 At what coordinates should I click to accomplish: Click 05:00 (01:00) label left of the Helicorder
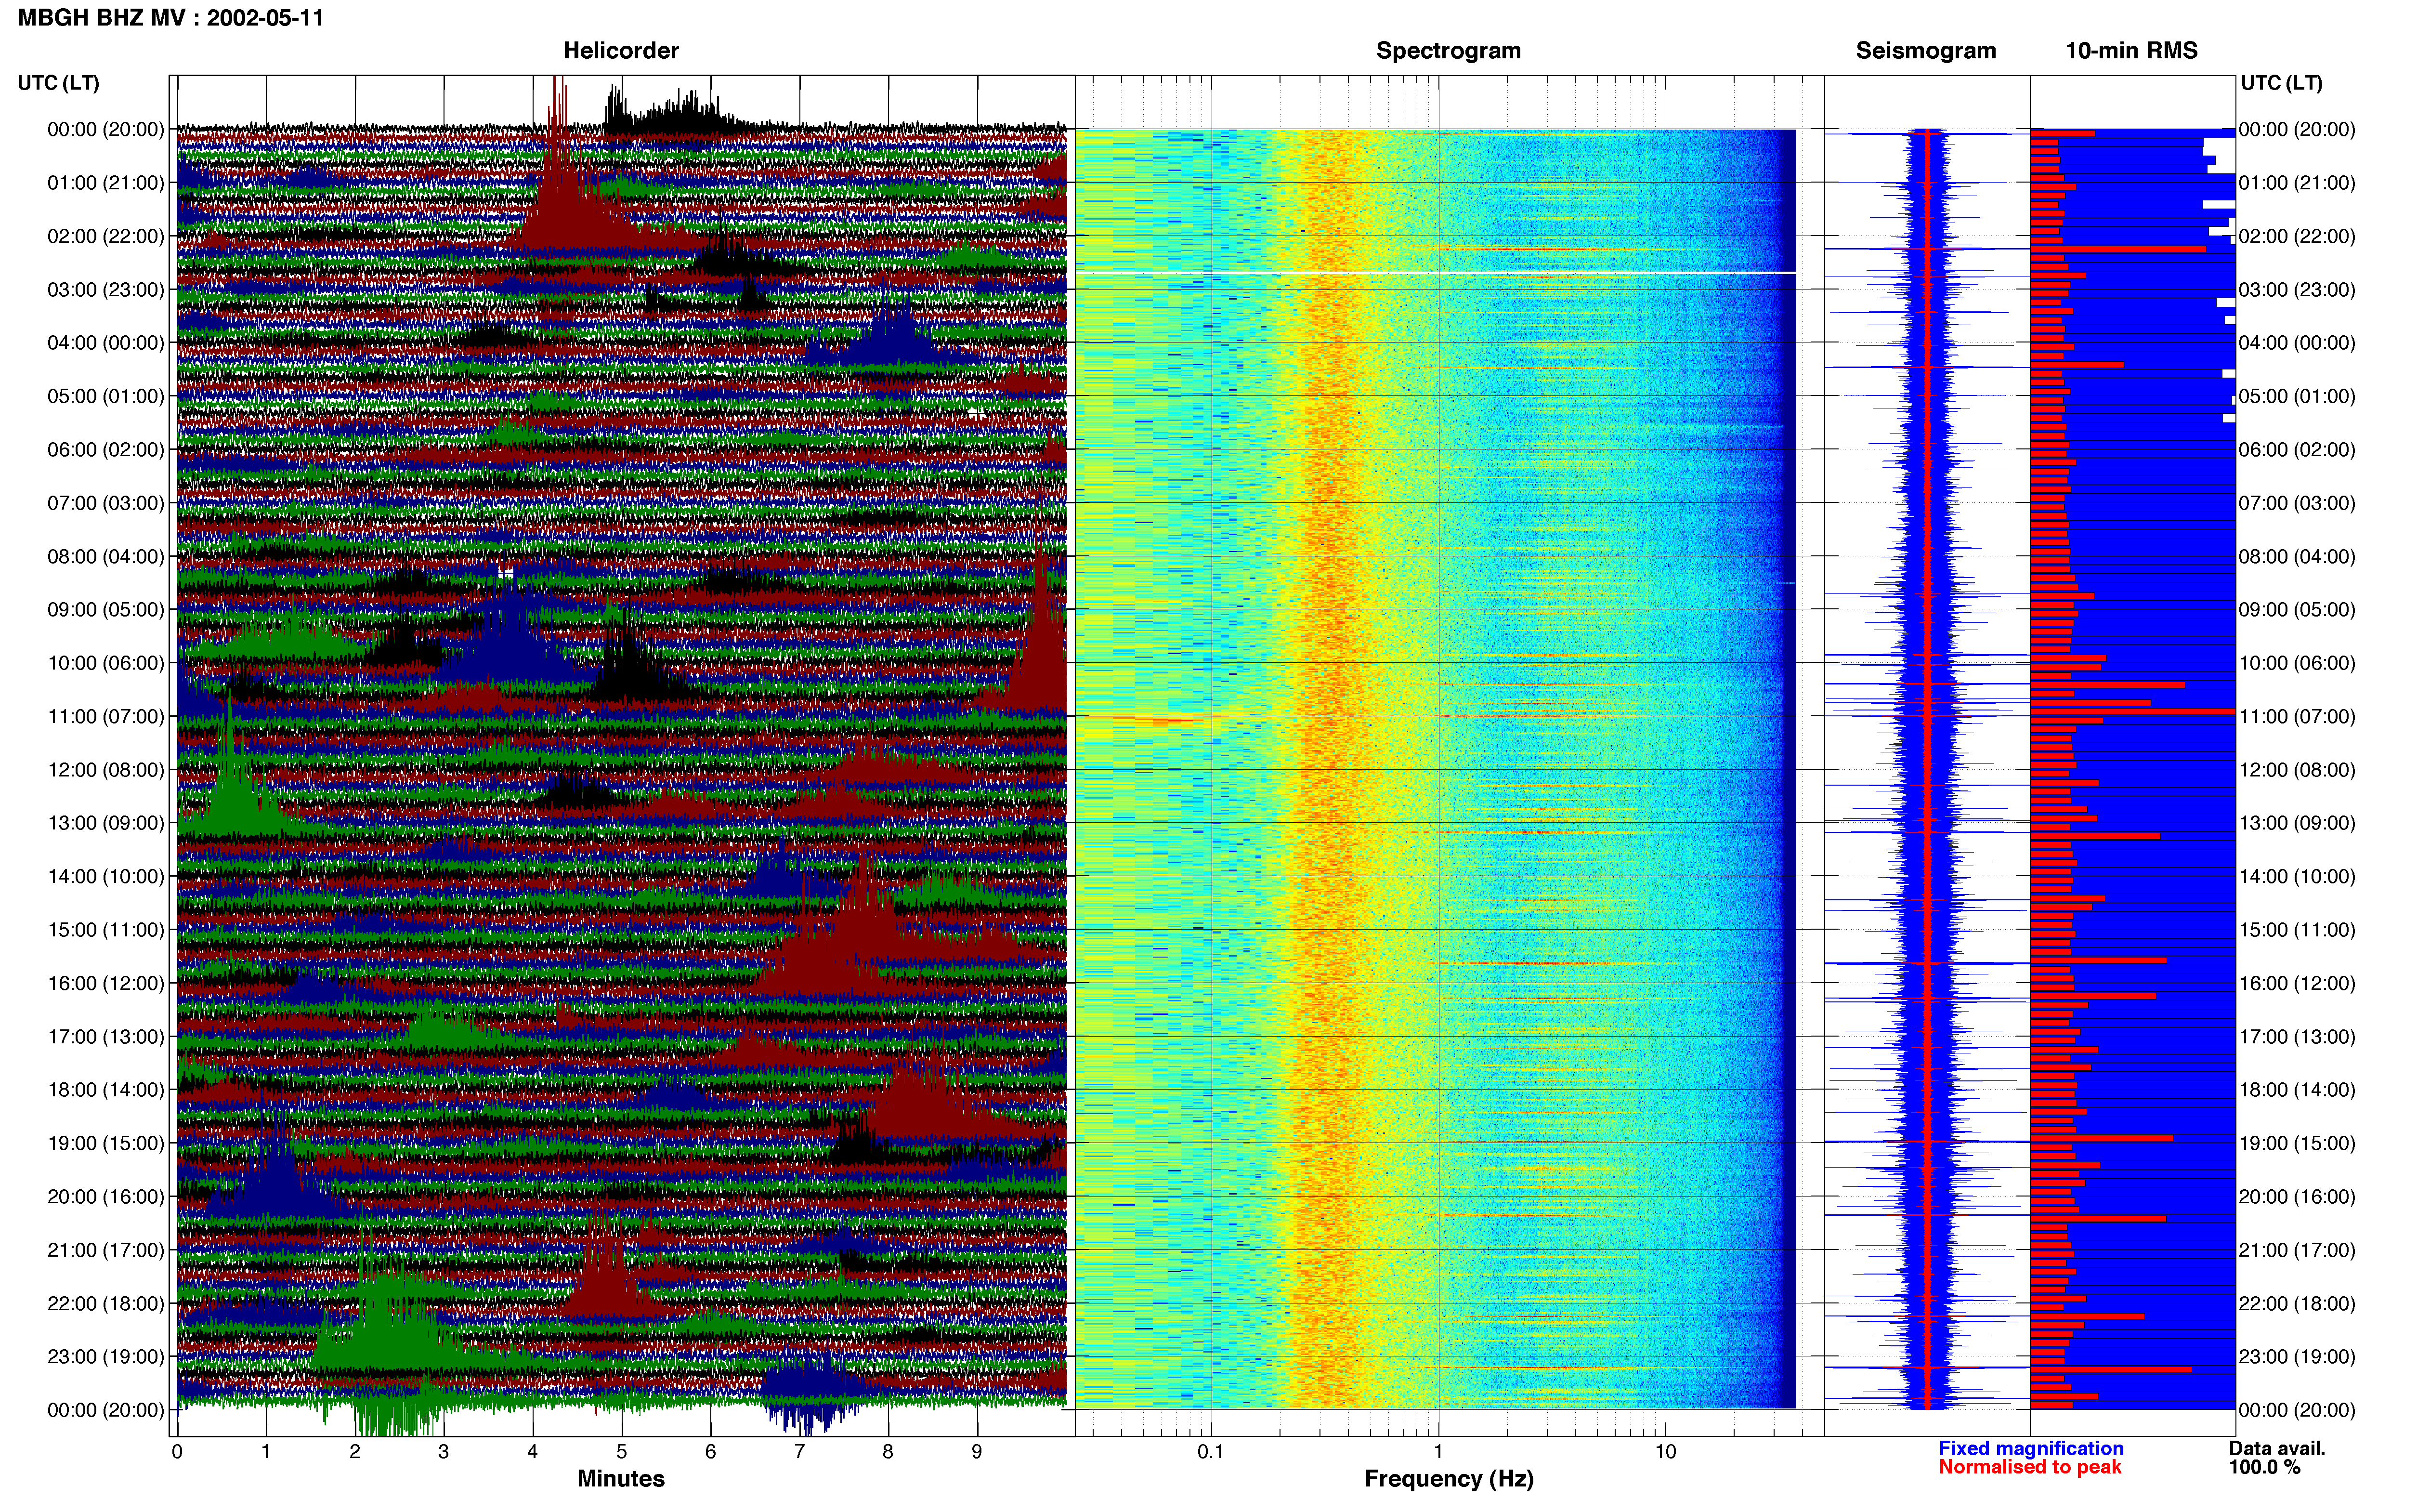[x=106, y=396]
